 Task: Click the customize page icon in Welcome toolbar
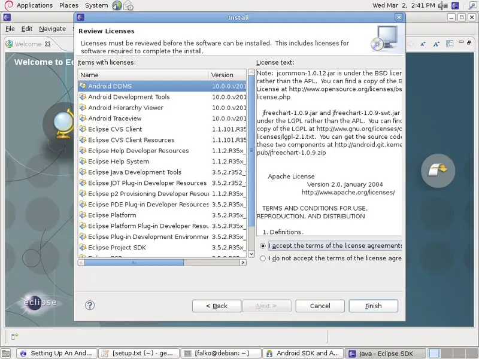click(x=450, y=44)
